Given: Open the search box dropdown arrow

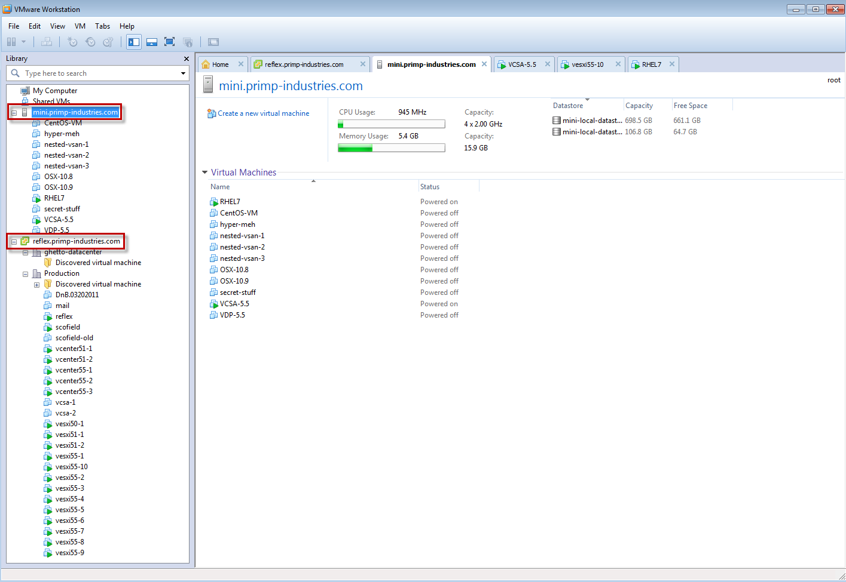Looking at the screenshot, I should tap(183, 73).
